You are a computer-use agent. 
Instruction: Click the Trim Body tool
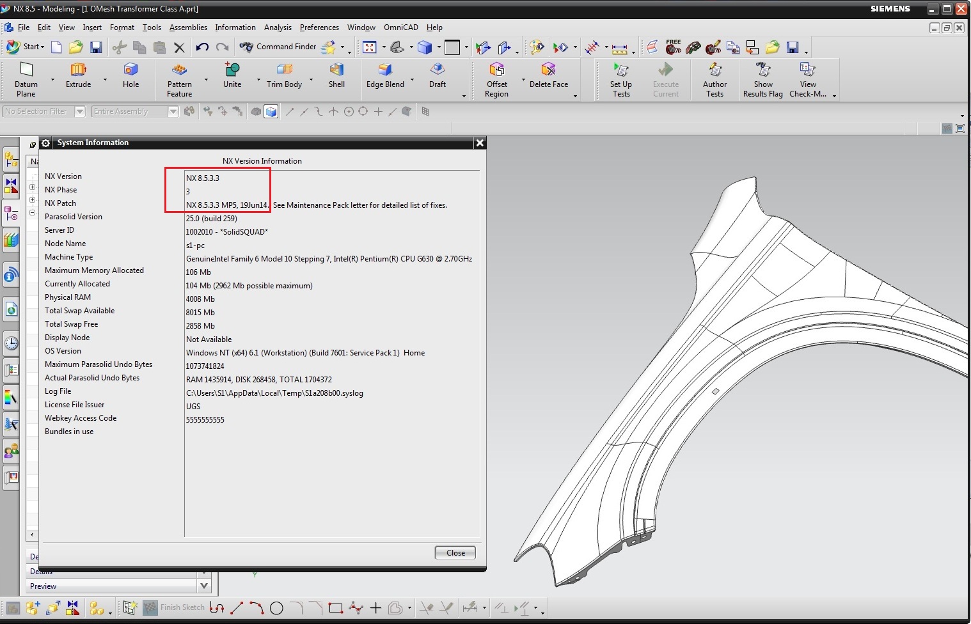[x=284, y=75]
